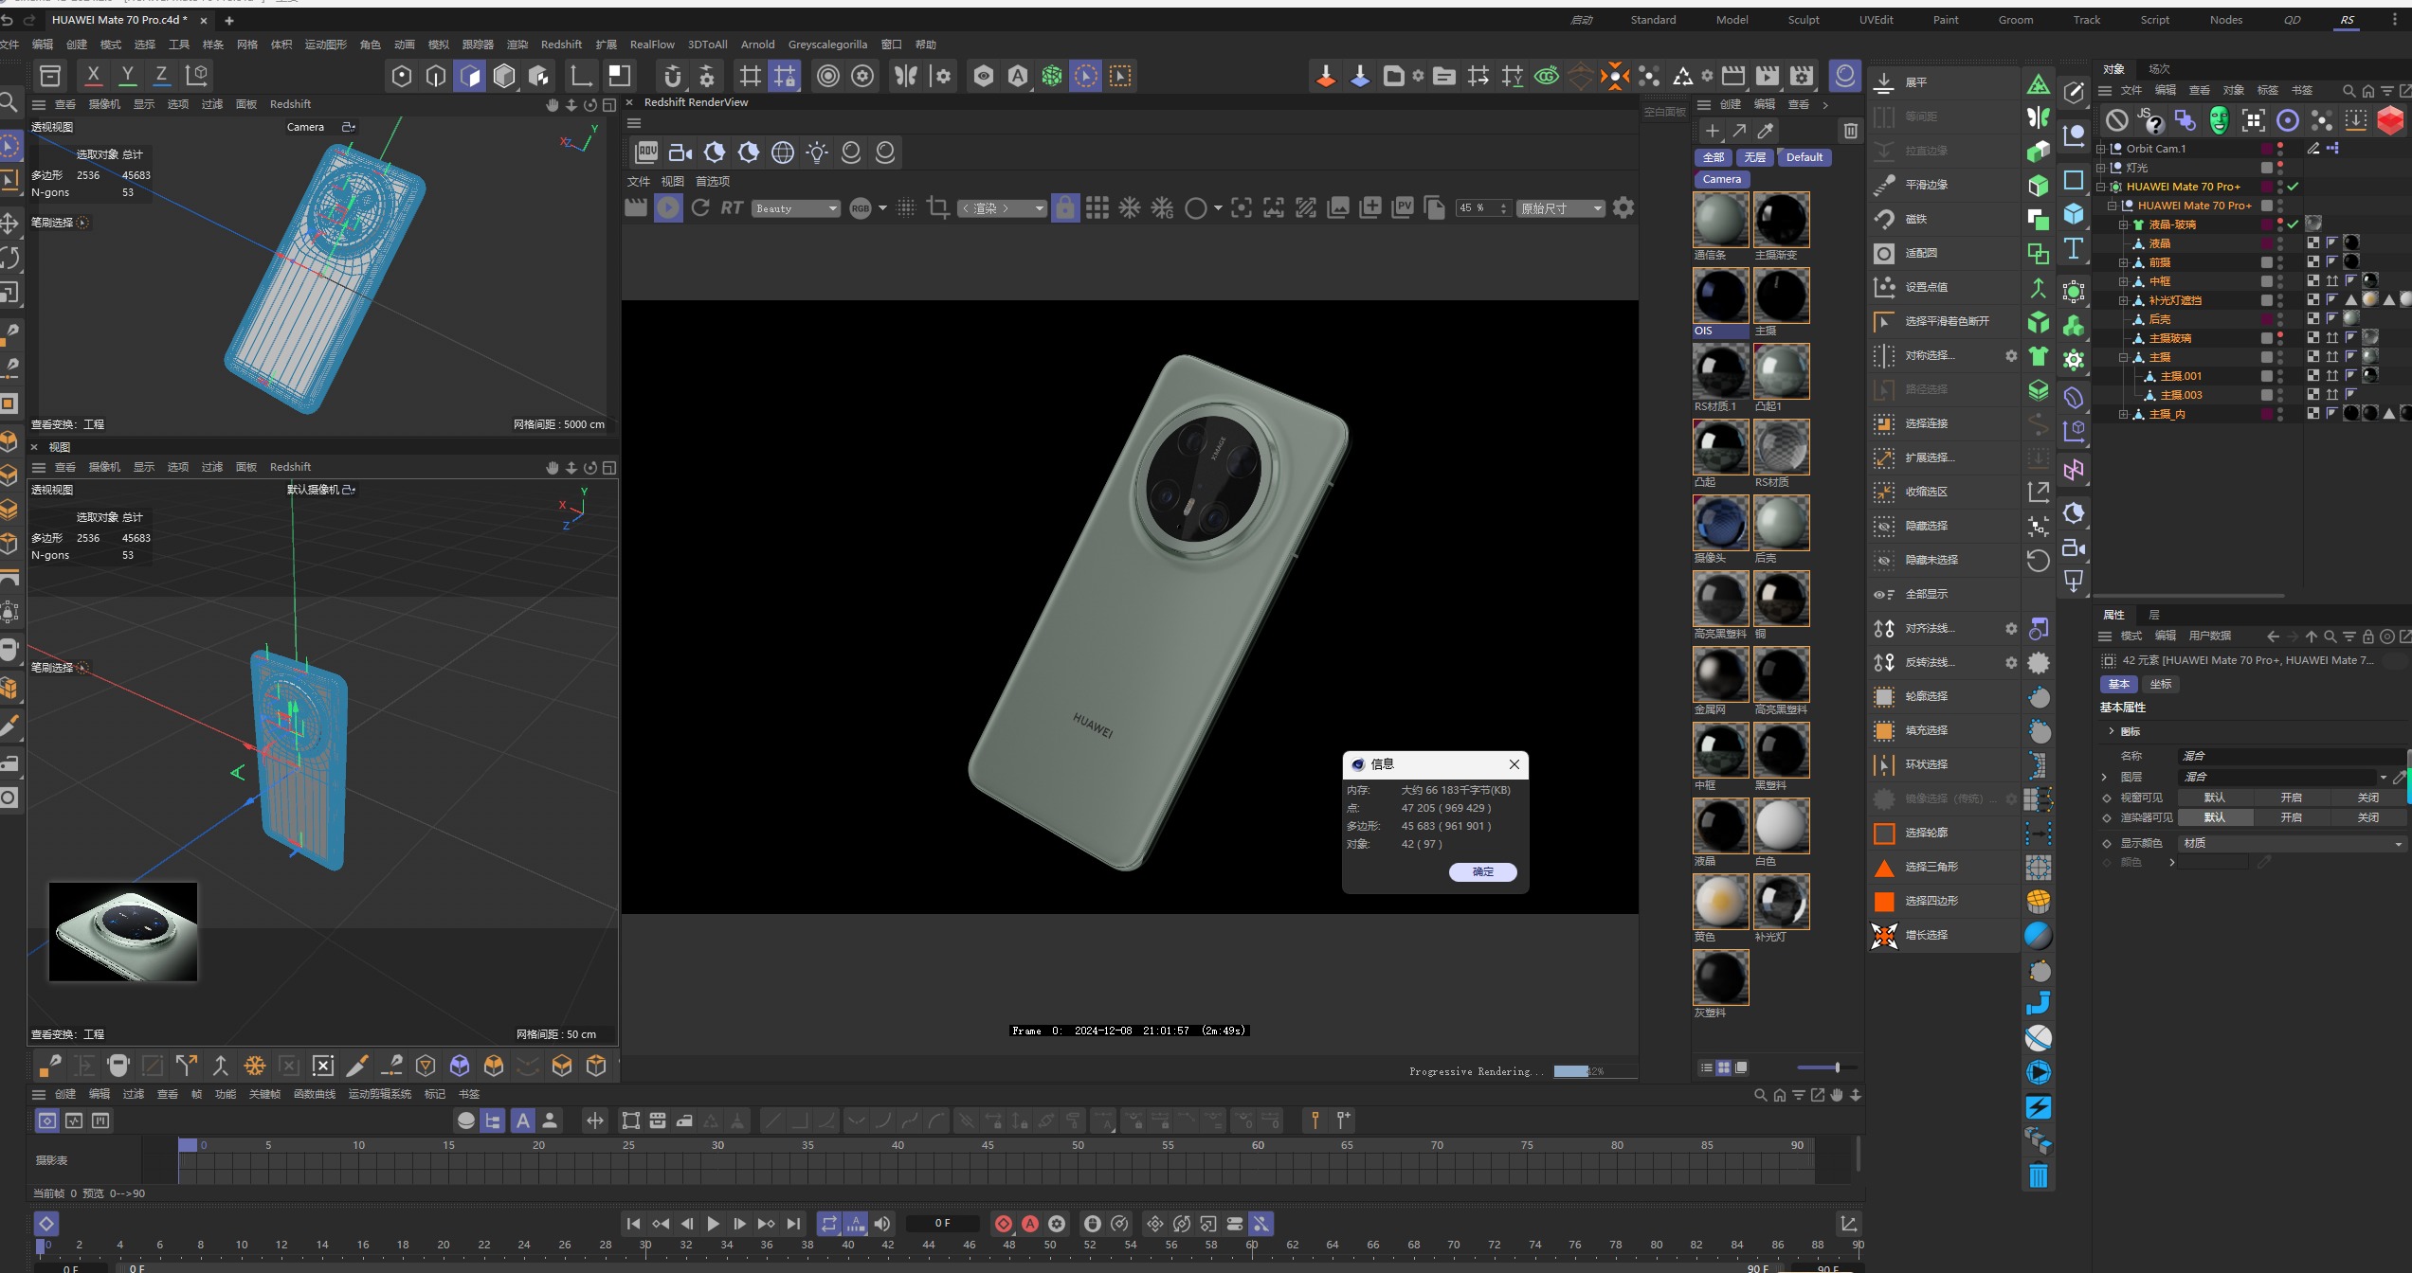Select the crop region tool in RenderView
Screen dimensions: 2412x1273
point(938,207)
